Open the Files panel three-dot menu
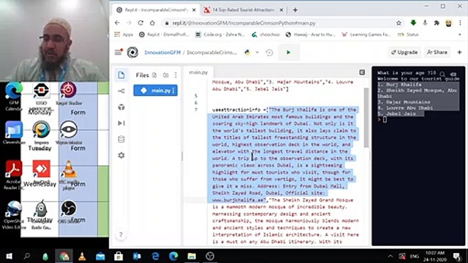The height and width of the screenshot is (263, 468). click(x=175, y=75)
